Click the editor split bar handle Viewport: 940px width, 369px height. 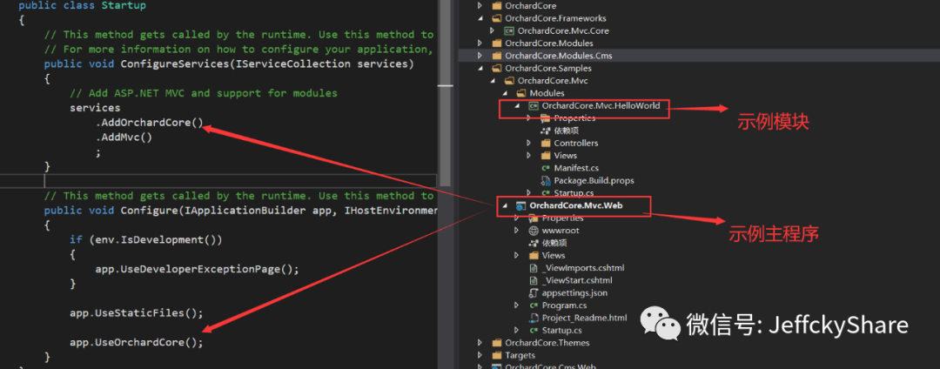[445, 87]
